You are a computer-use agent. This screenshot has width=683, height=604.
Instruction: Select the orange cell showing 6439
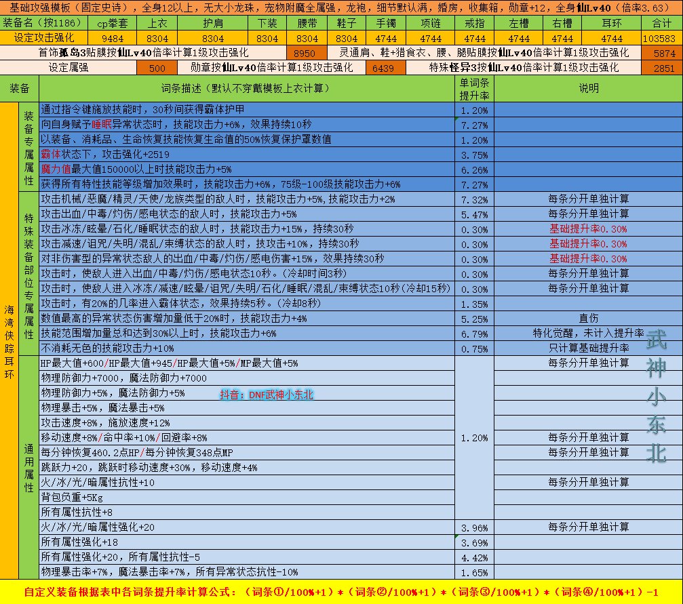click(386, 68)
